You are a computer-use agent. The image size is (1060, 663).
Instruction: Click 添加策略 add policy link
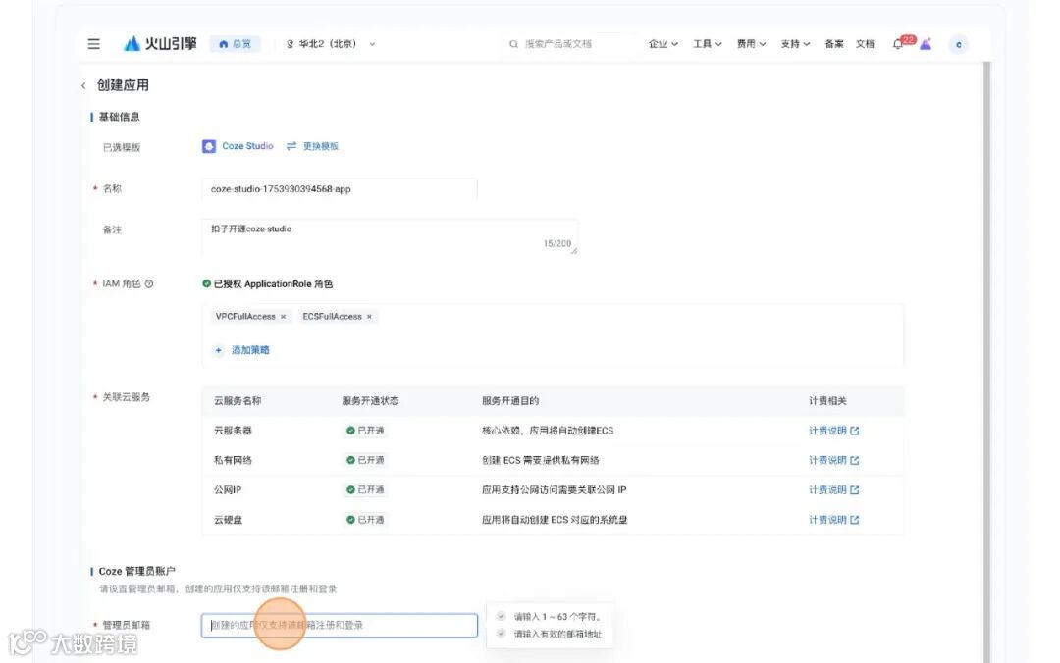pyautogui.click(x=242, y=350)
